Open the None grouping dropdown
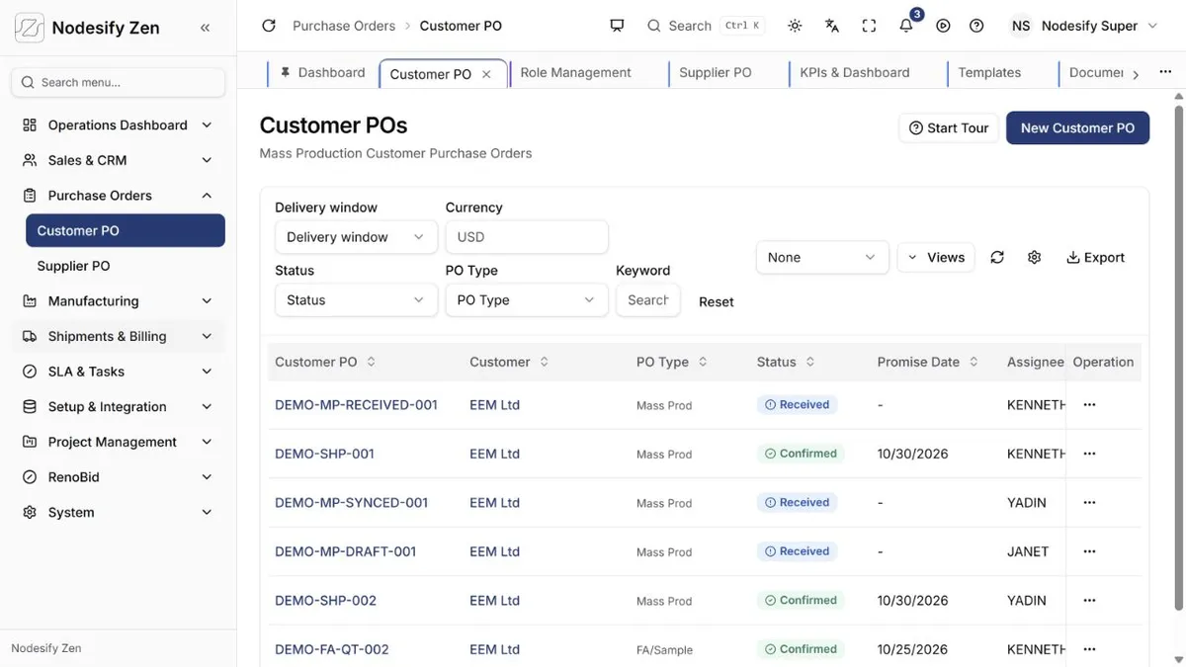 [822, 257]
